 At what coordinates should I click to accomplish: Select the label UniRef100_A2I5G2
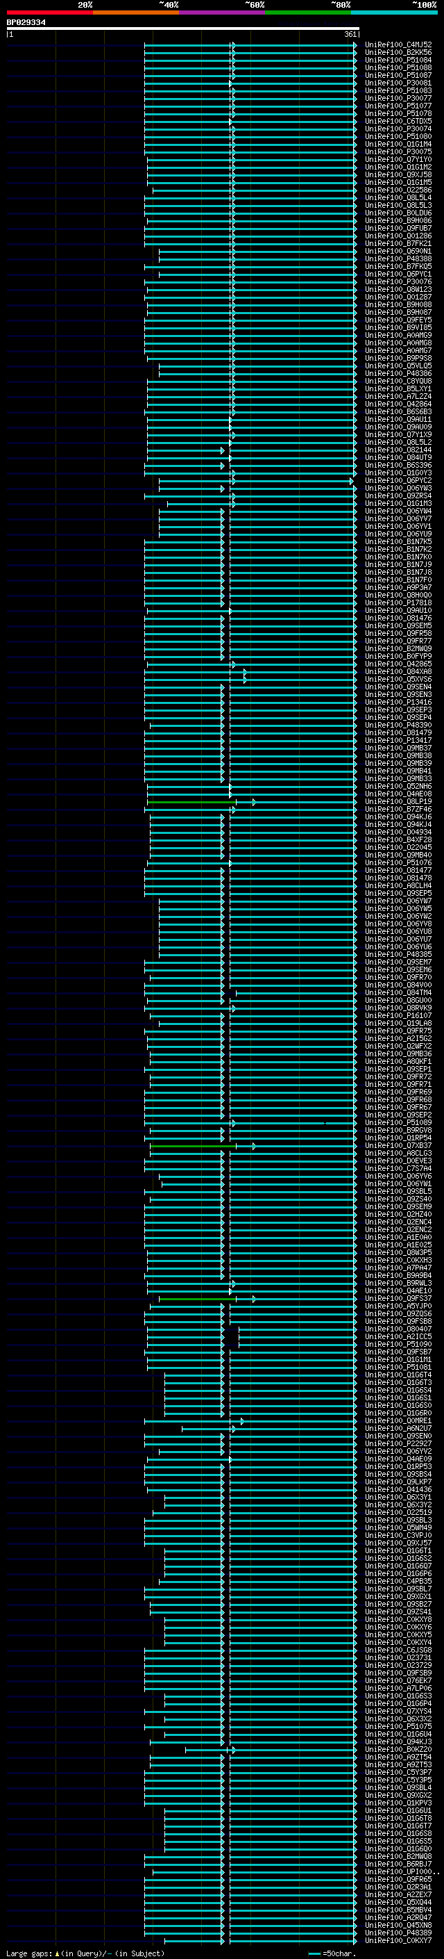pos(398,1039)
